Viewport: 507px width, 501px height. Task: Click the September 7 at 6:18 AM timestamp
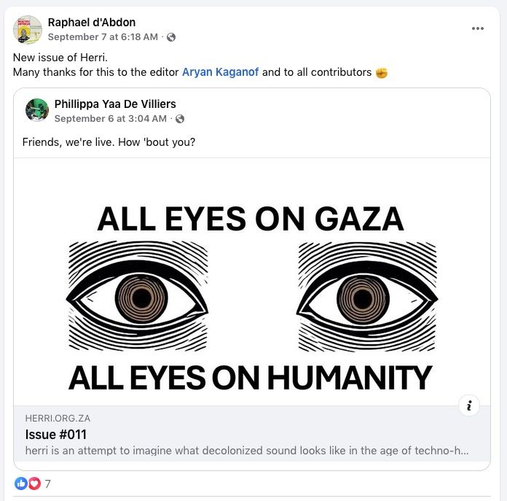coord(102,36)
